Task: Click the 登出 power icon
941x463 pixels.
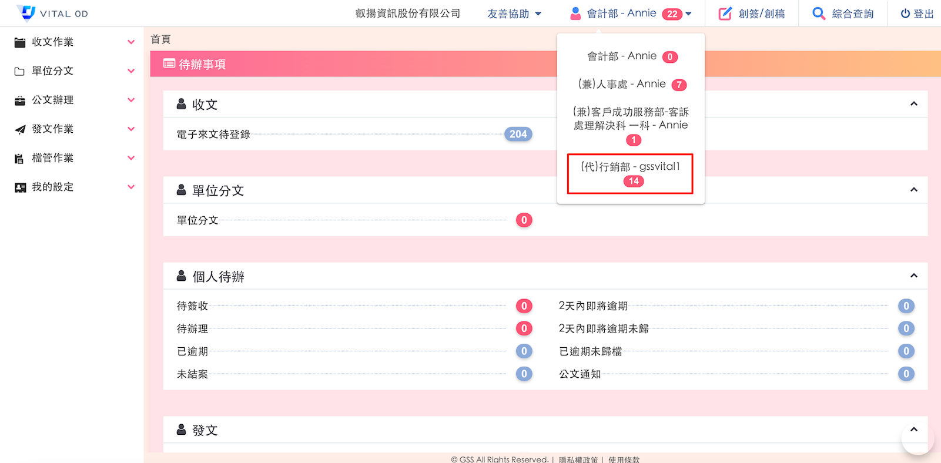Action: click(905, 14)
